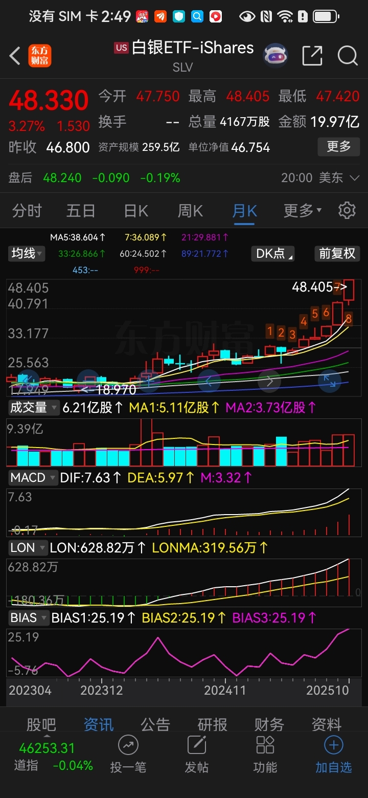Toggle 前复权 adjustment button
The height and width of the screenshot is (798, 368).
pos(337,253)
